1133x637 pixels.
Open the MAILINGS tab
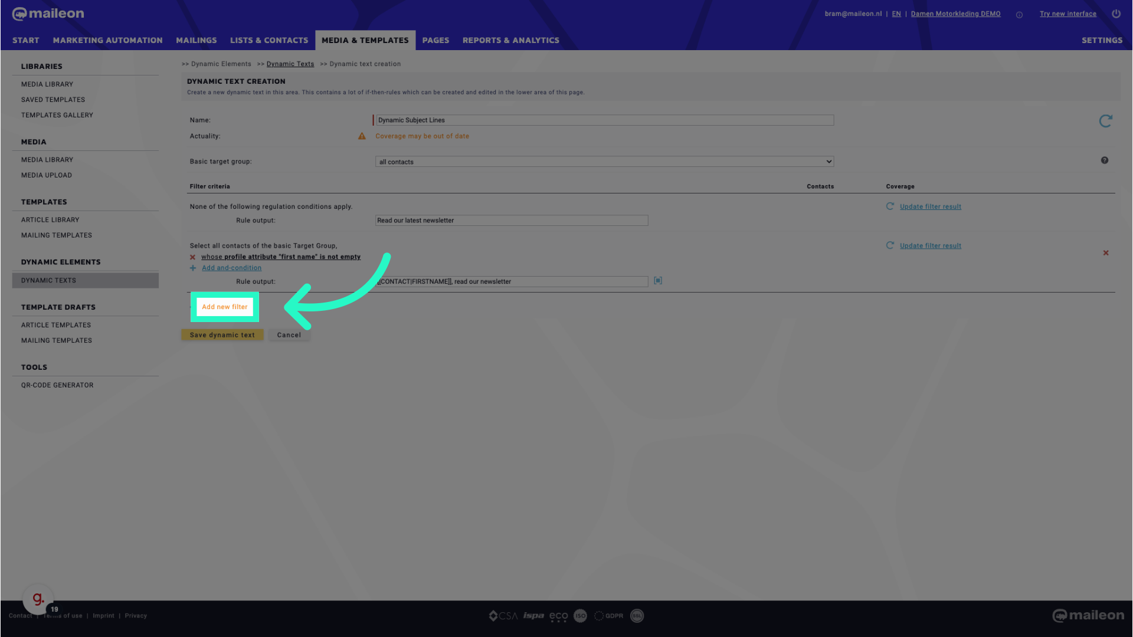[x=197, y=40]
